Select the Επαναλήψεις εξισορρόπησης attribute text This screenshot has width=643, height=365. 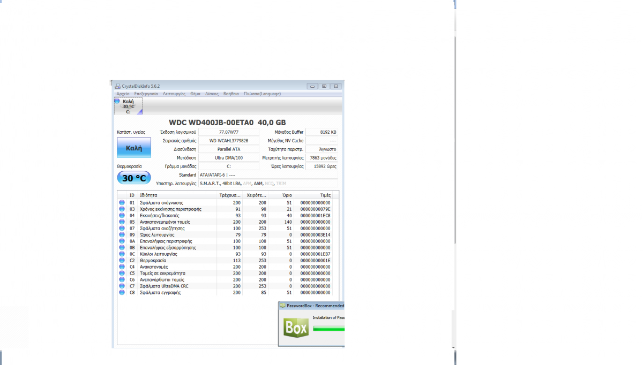coord(168,248)
